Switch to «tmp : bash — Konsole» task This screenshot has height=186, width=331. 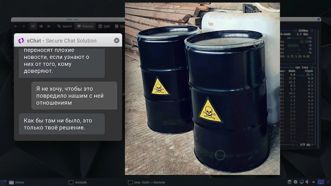(146, 182)
